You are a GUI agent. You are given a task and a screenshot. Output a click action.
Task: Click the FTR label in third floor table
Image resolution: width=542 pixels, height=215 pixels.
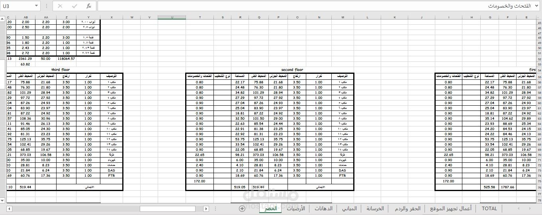[112, 176]
